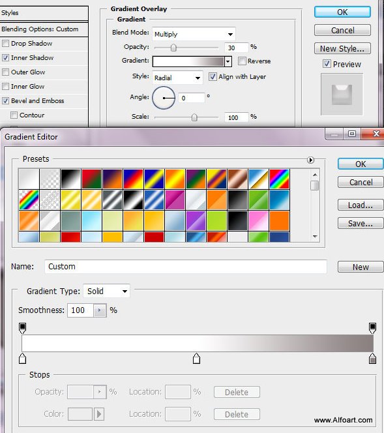Click the New gradient button
This screenshot has height=433, width=384.
point(361,267)
